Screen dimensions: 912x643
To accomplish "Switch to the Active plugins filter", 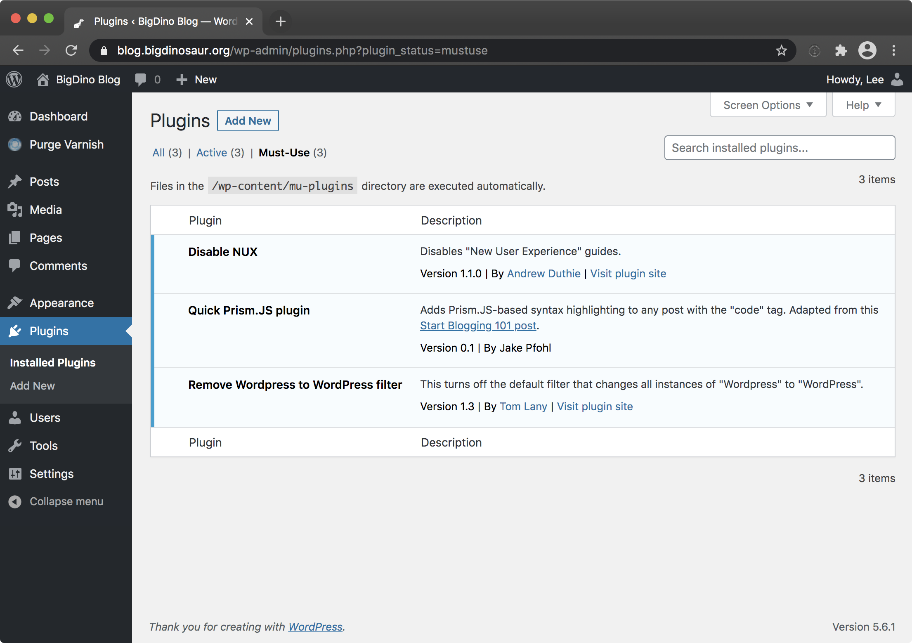I will (x=211, y=153).
